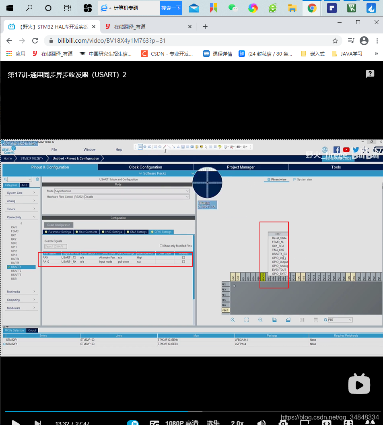The height and width of the screenshot is (425, 383).
Task: Open Windows search from the taskbar
Action: (29, 8)
